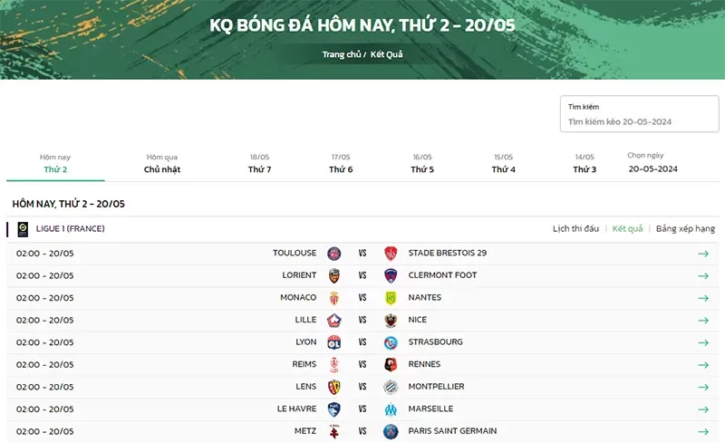Open the Lịch thi đấu link
This screenshot has height=442, width=725.
coord(575,229)
